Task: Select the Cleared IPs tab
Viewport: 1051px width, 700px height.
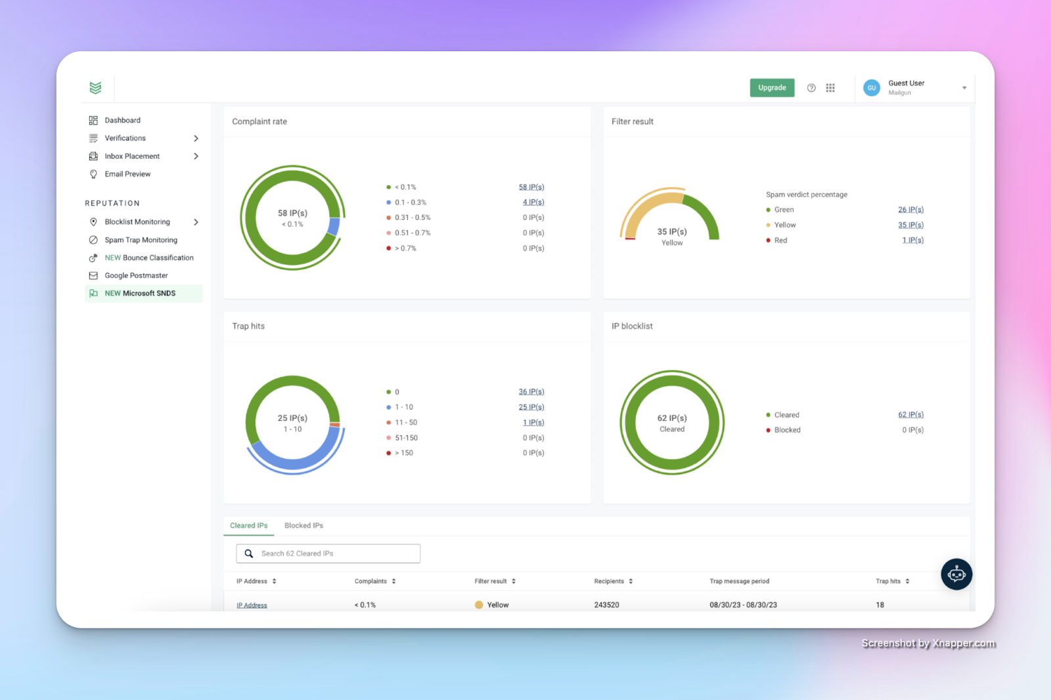Action: point(248,525)
